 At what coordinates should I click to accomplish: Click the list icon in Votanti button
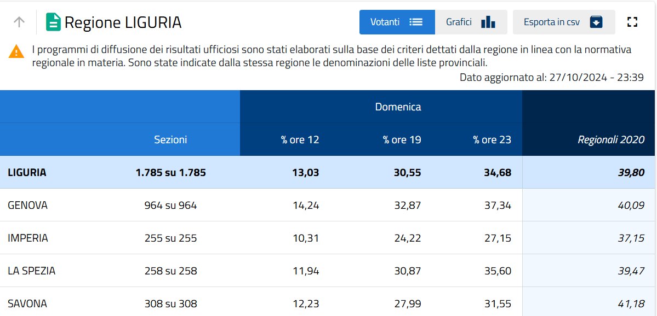(x=416, y=22)
